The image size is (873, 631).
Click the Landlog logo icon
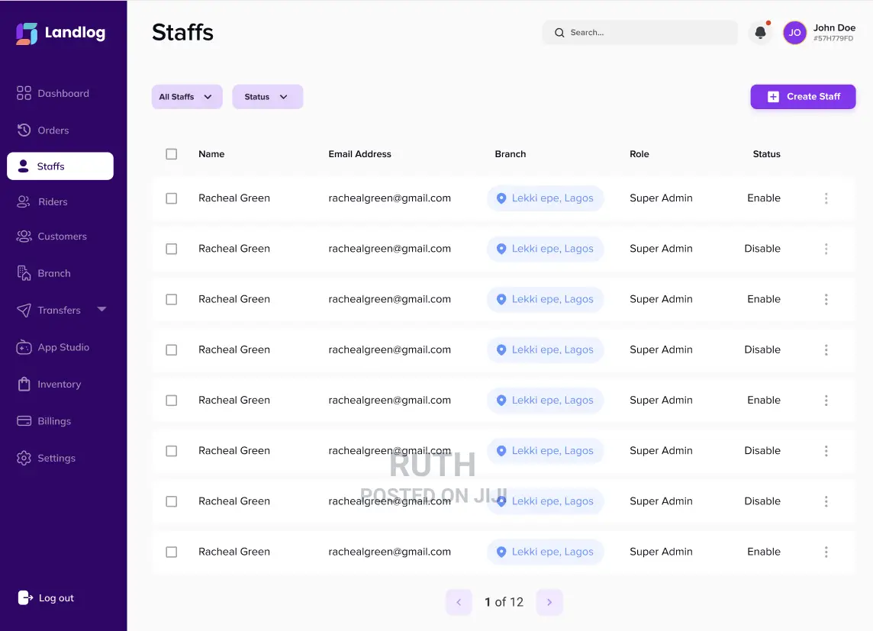pos(27,34)
